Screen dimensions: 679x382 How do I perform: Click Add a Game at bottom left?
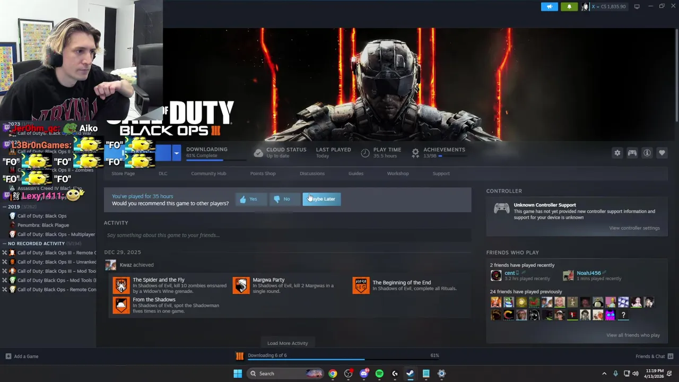(22, 357)
